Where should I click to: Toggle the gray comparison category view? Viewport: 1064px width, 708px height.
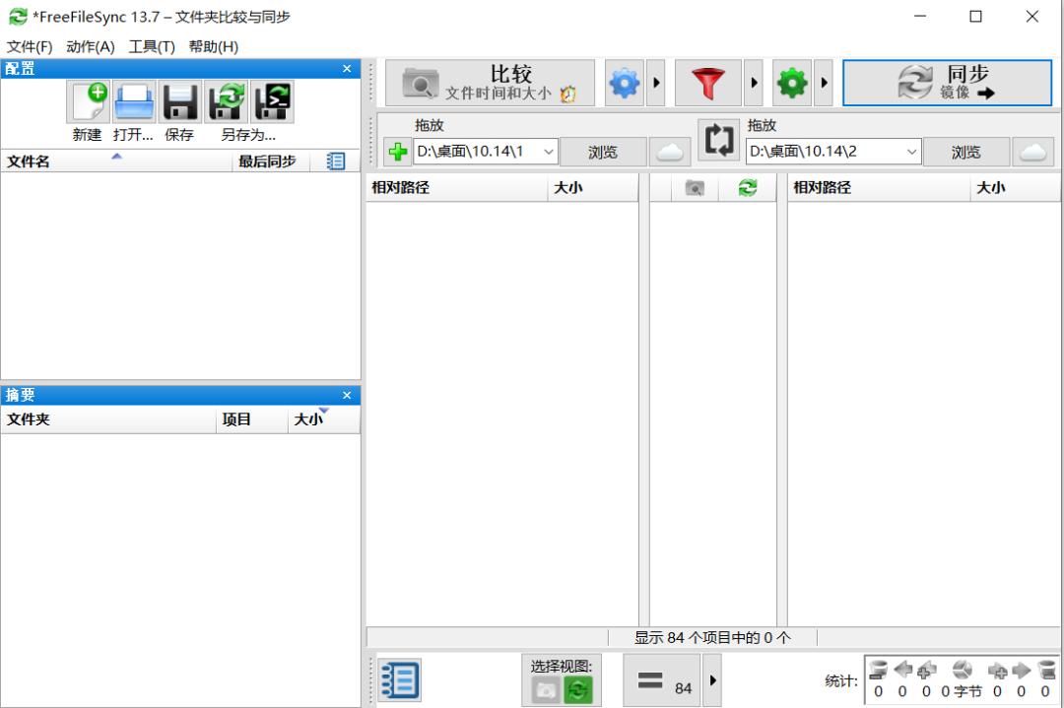546,690
